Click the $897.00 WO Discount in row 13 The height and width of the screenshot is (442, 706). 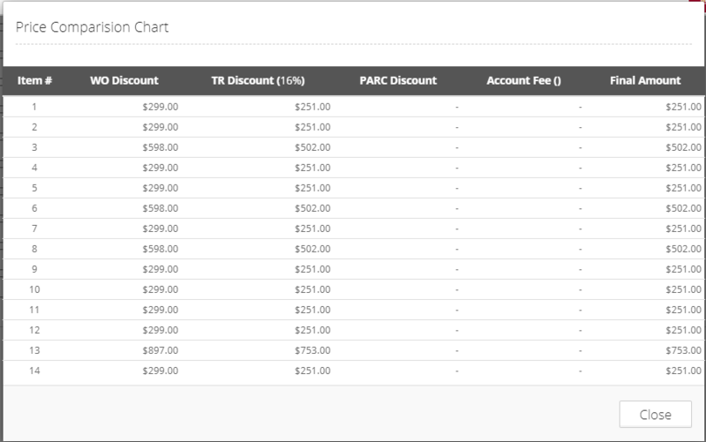(x=161, y=350)
